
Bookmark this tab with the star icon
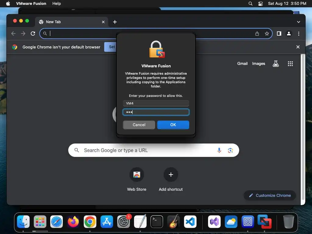(x=267, y=34)
